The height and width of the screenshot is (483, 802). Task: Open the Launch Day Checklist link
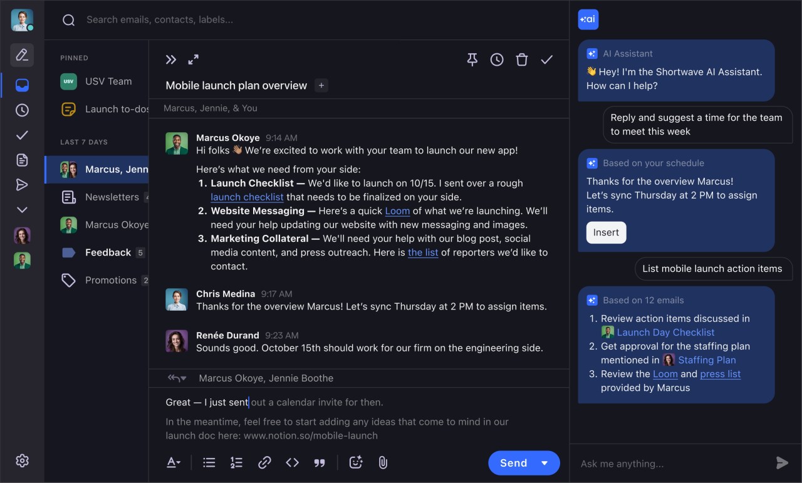pos(665,332)
